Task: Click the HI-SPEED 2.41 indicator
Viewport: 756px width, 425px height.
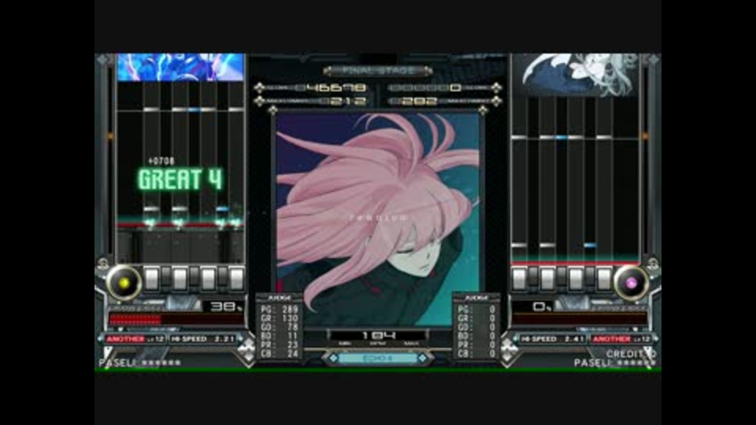Action: (x=553, y=338)
